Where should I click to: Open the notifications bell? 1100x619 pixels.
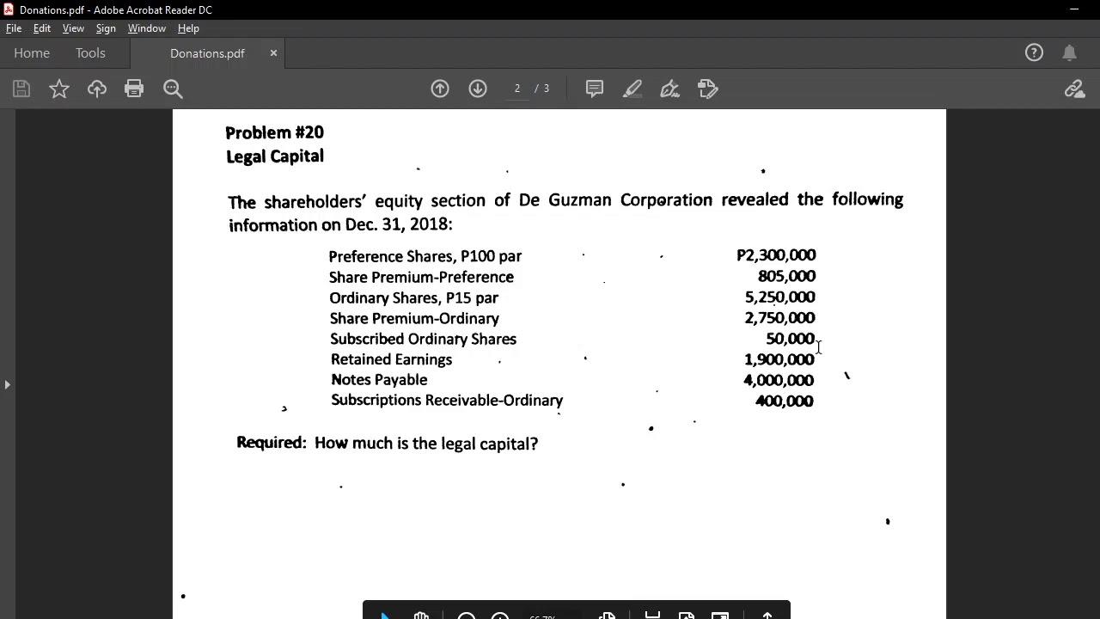point(1070,52)
